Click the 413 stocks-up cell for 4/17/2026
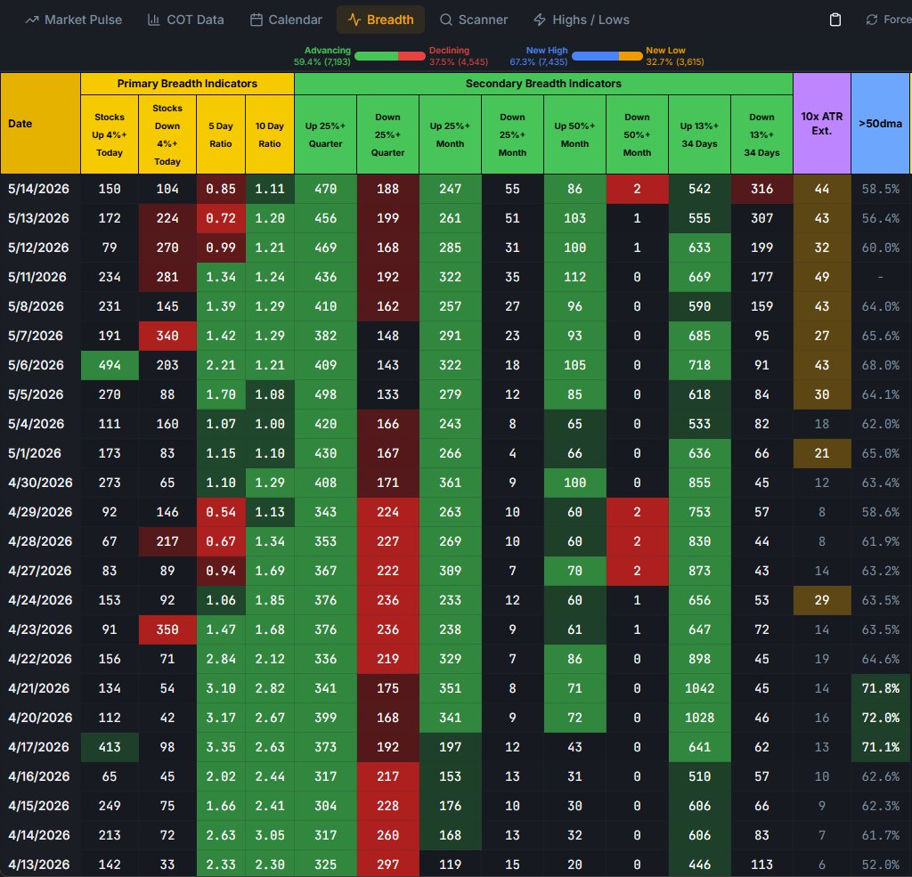Image resolution: width=912 pixels, height=877 pixels. [110, 747]
